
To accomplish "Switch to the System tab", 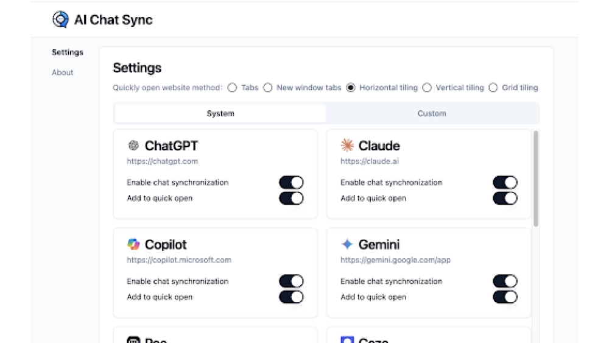I will pos(220,113).
